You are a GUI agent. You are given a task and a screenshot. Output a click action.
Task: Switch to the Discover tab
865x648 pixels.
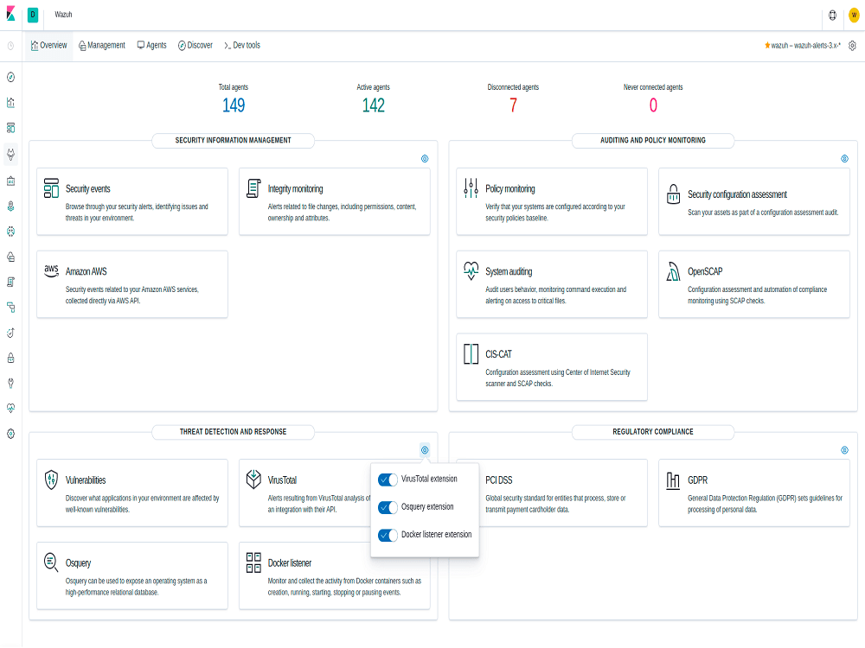pyautogui.click(x=195, y=46)
